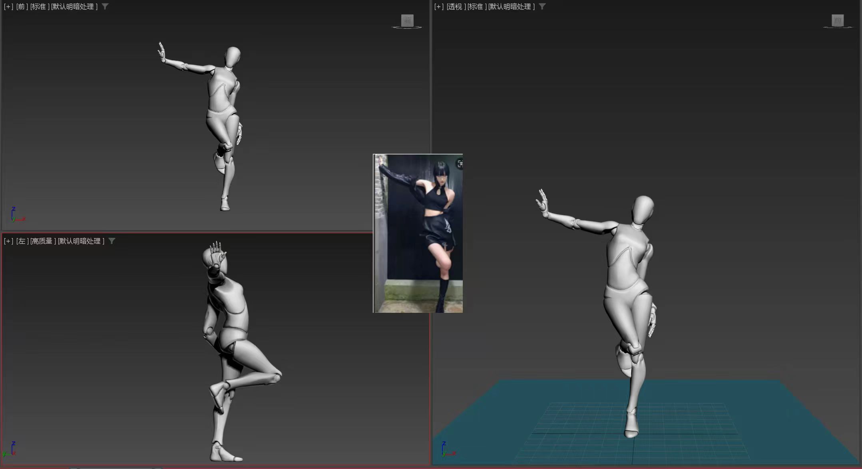Screen dimensions: 862x469
Task: Click the left viewport filter funnel icon
Action: click(112, 241)
